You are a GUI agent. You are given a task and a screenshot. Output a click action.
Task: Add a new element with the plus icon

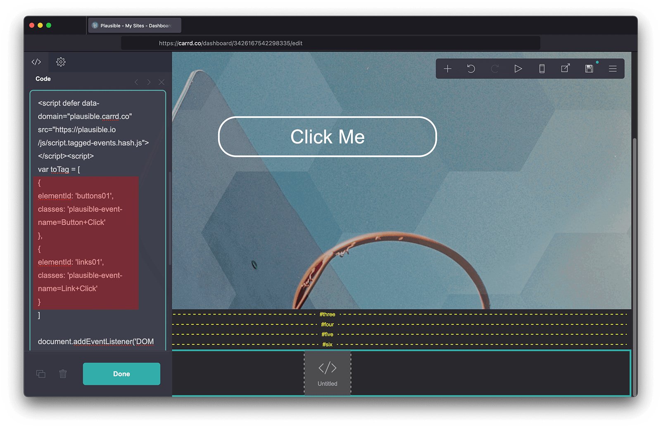point(448,69)
